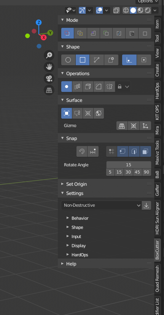Select the Join mode icon
Screen dimensions: 164x315
[106, 33]
